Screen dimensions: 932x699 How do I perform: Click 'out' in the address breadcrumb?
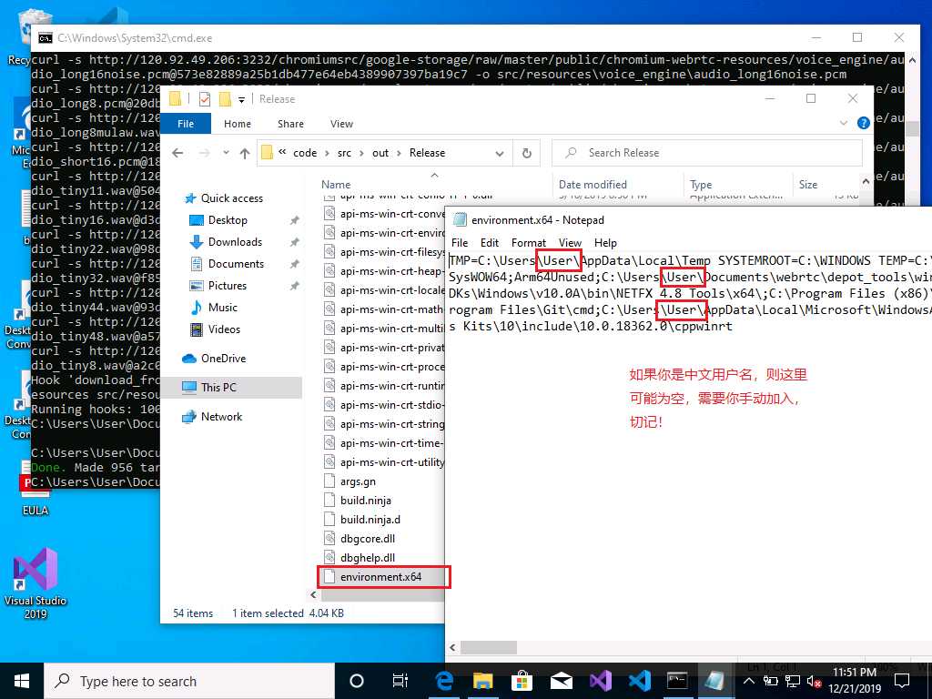[x=380, y=153]
